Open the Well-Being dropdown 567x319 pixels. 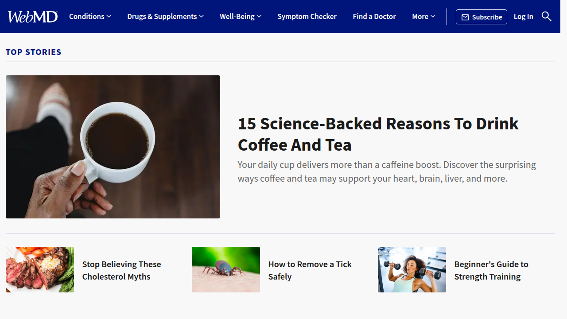241,16
